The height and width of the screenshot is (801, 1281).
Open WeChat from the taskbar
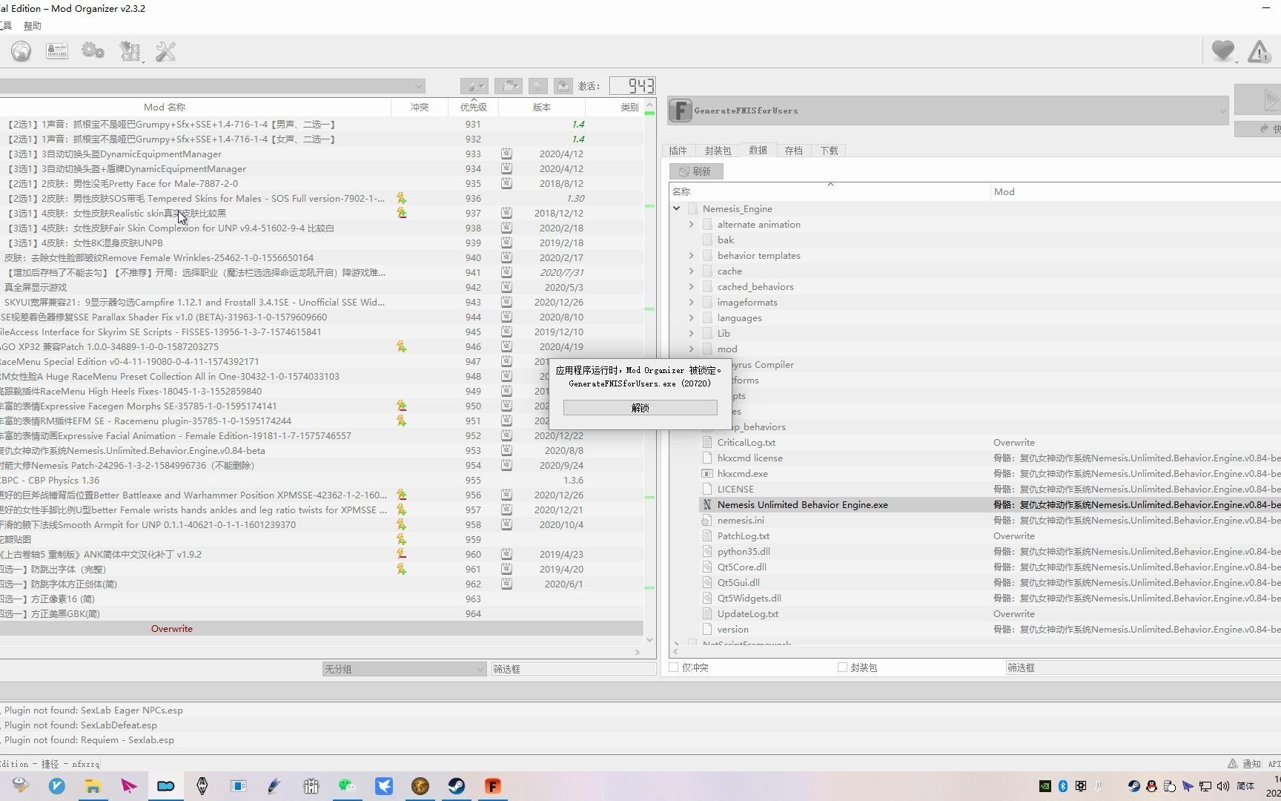tap(347, 786)
